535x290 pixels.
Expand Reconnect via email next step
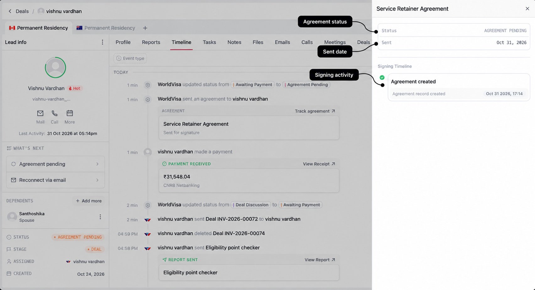click(56, 180)
